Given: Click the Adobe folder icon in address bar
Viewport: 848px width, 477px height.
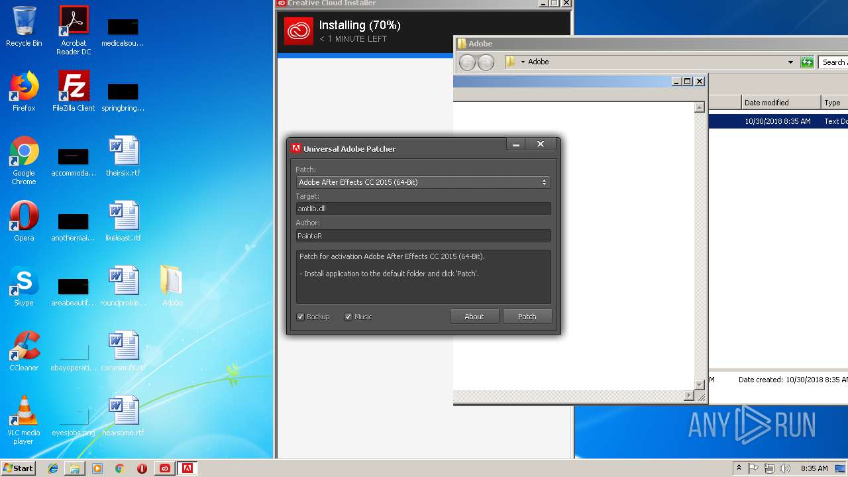Looking at the screenshot, I should [511, 62].
